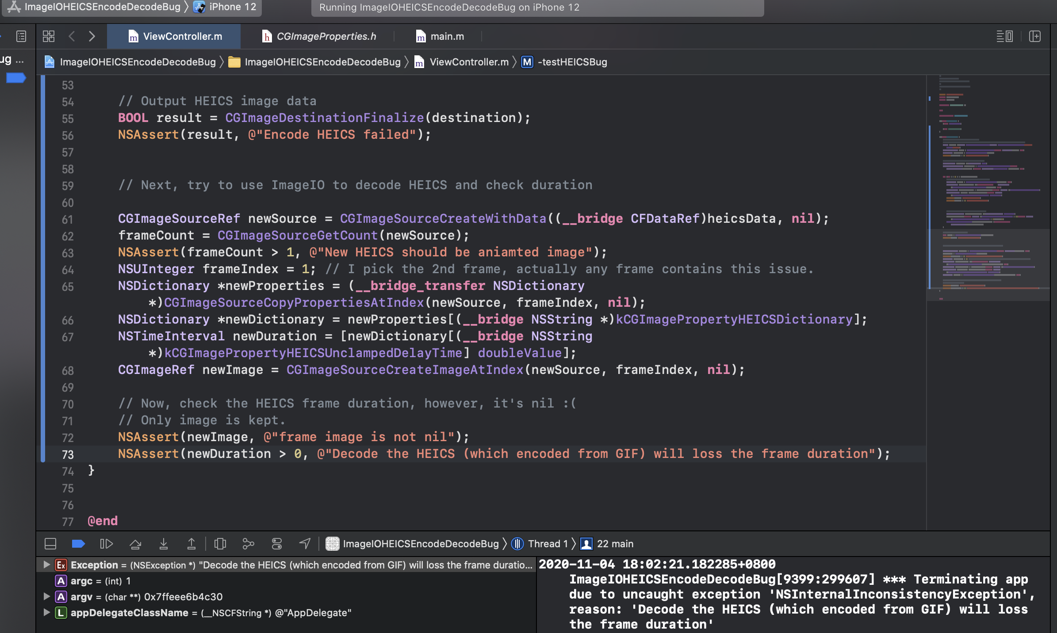Open the Debug Memory Graph
This screenshot has width=1057, height=633.
[248, 543]
